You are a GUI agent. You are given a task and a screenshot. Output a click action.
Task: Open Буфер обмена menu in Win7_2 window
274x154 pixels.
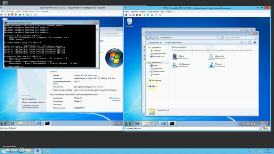coord(153,12)
